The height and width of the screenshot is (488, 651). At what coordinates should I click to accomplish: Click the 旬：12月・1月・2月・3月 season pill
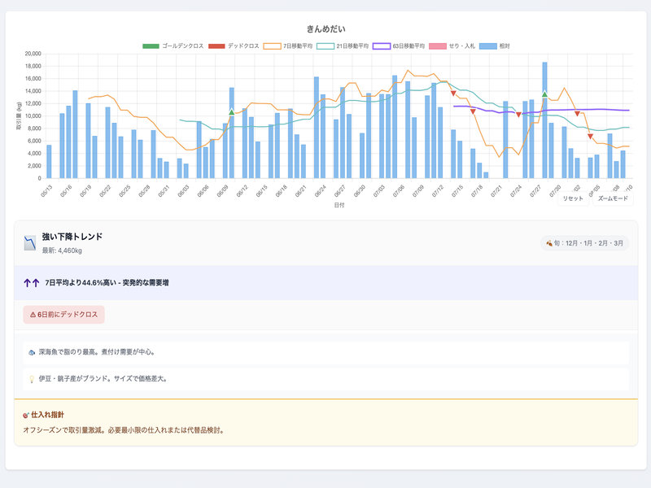pos(584,243)
